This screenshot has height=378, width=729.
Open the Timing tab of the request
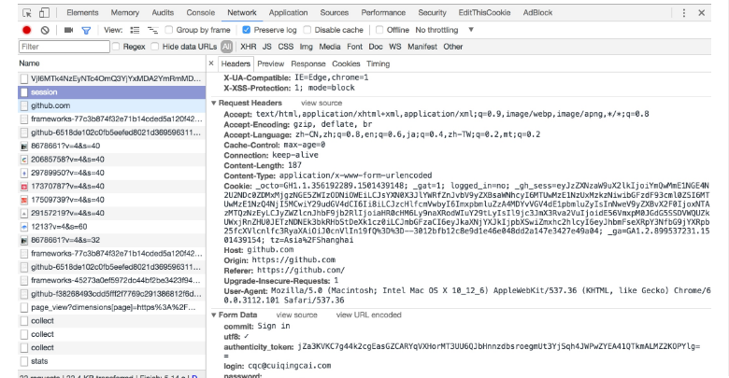pos(378,64)
